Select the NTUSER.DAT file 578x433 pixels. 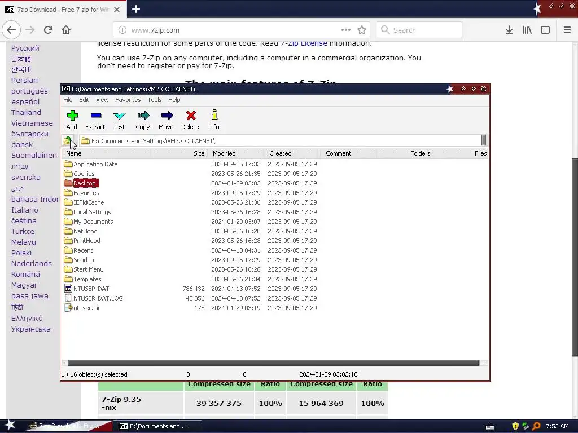86,288
